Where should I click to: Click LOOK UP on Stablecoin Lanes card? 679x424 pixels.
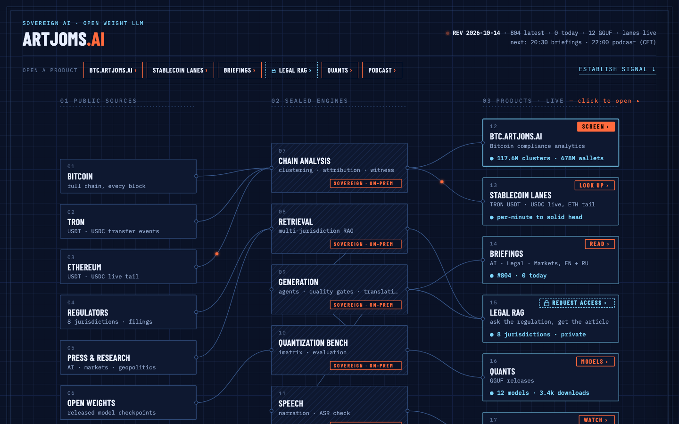pos(594,186)
